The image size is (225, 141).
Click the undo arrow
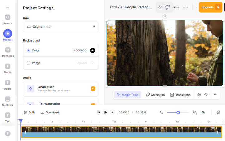click(x=177, y=7)
